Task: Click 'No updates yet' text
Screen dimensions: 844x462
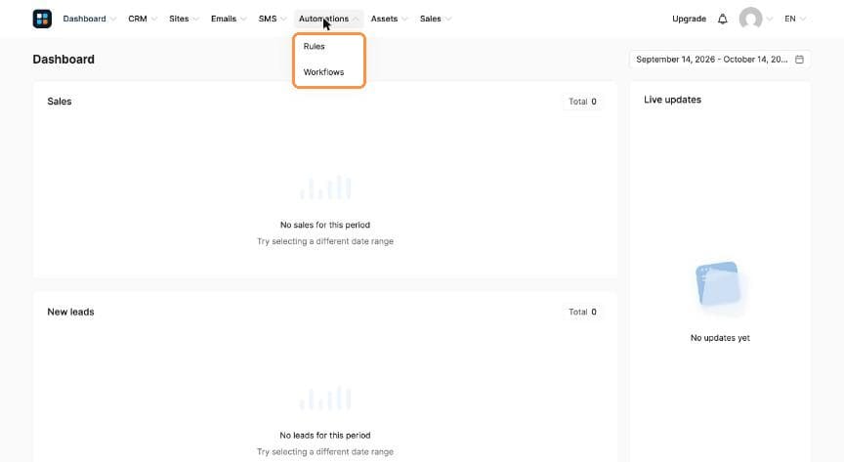Action: [x=720, y=338]
